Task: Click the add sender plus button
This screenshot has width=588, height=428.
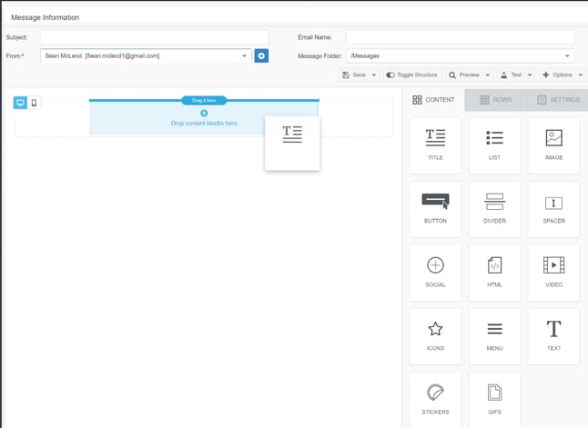Action: tap(261, 55)
